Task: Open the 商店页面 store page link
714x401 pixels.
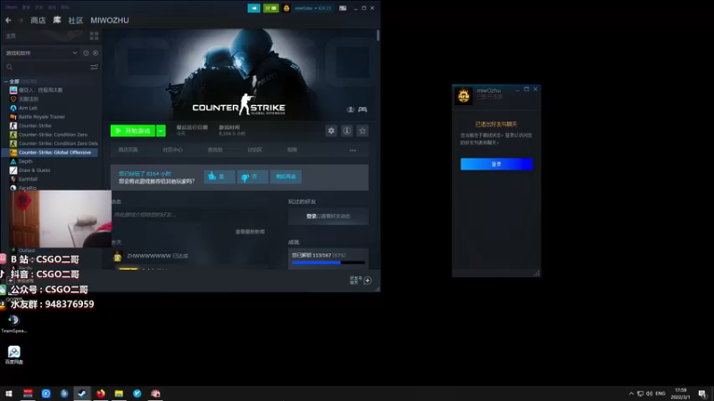Action: pyautogui.click(x=128, y=150)
